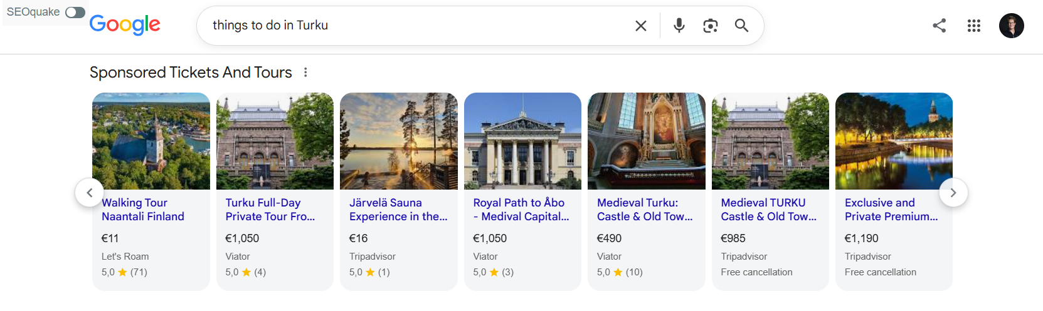Start voice search with microphone icon
This screenshot has height=311, width=1043.
coord(679,26)
